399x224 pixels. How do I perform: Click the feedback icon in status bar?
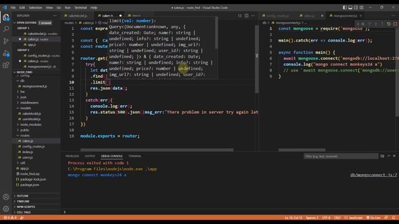coord(387,218)
